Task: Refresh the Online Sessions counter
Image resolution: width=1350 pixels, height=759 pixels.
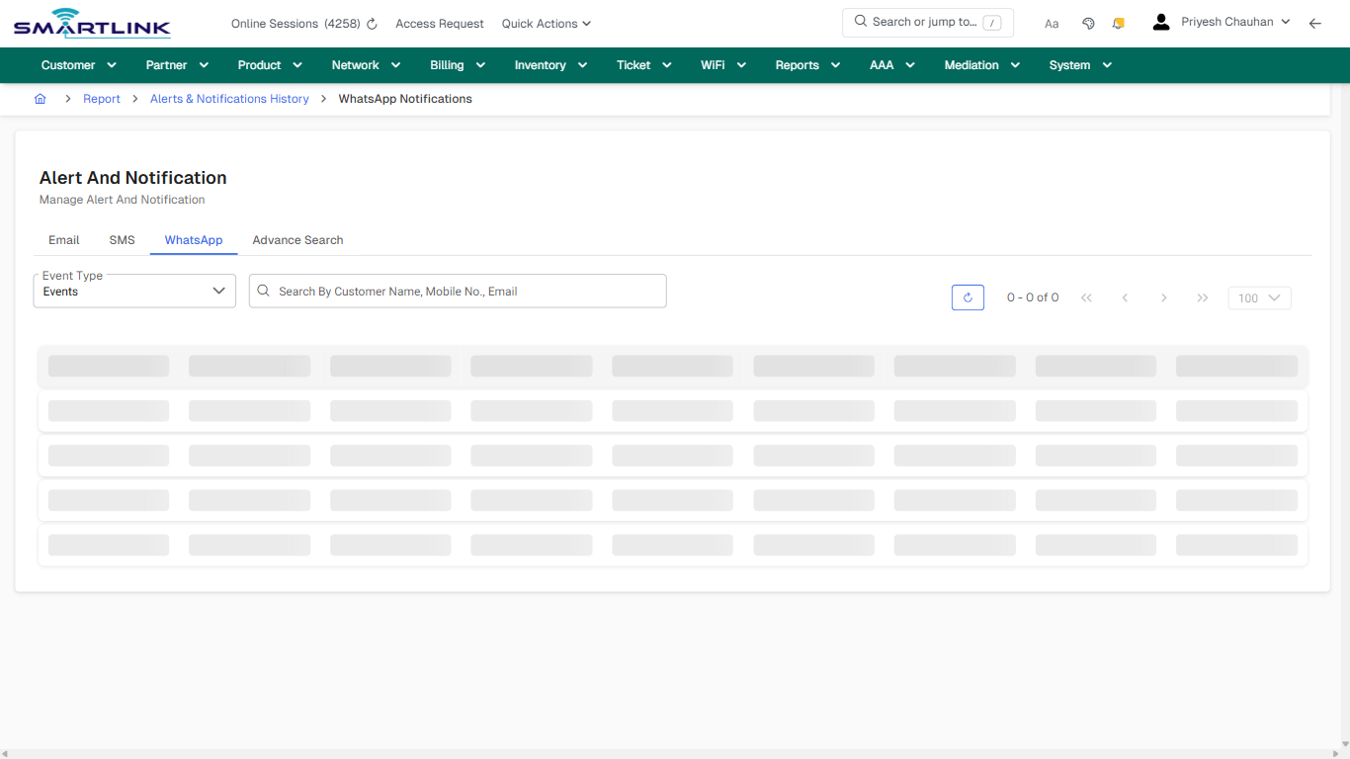Action: [x=371, y=23]
